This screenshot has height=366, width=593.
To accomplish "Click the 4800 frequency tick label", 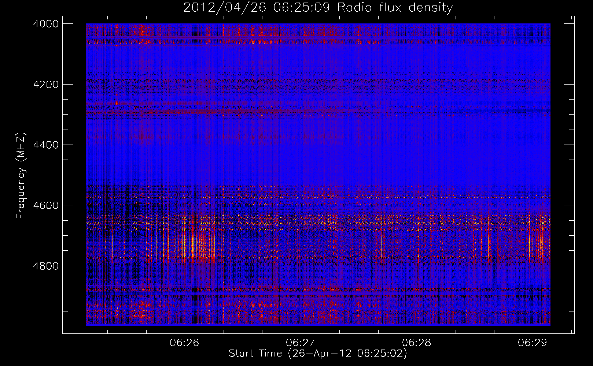I will click(46, 266).
